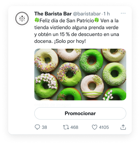Click The Barista Bar display name
140x145 pixels.
tap(53, 14)
